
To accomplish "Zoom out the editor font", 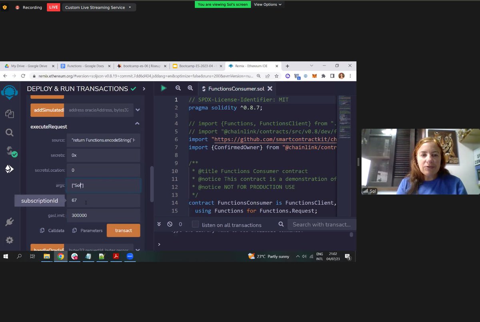I will pos(178,88).
